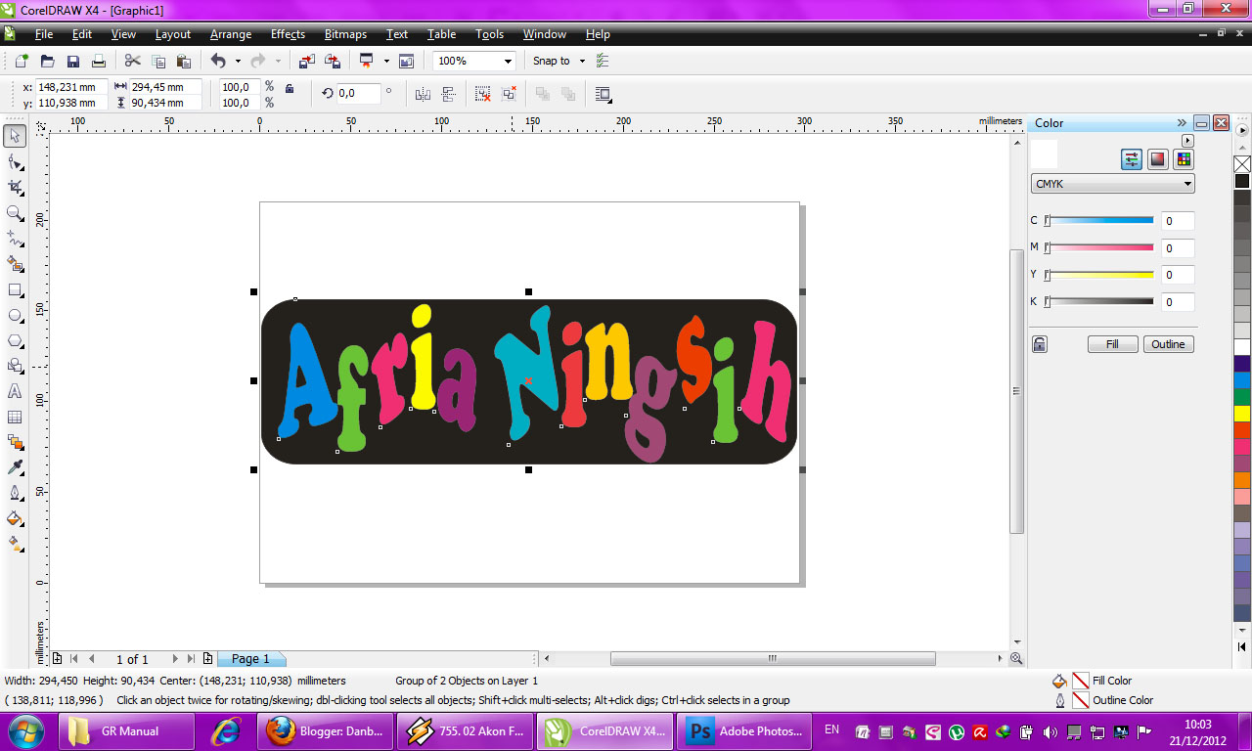
Task: Open the Application launcher dropdown arrow
Action: (386, 61)
